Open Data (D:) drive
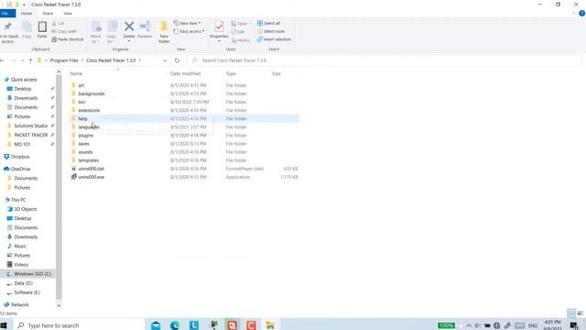Screen dimensions: 586x330 (x=23, y=283)
